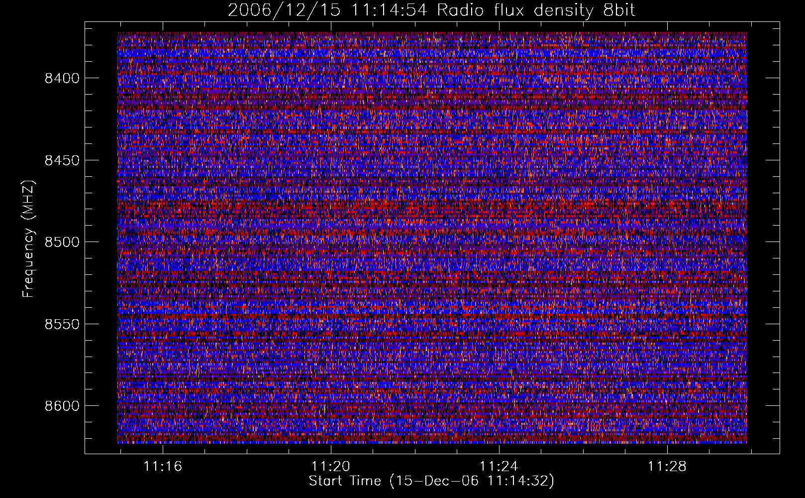Select the 8450 frequency tick label
This screenshot has width=805, height=498.
tap(62, 160)
